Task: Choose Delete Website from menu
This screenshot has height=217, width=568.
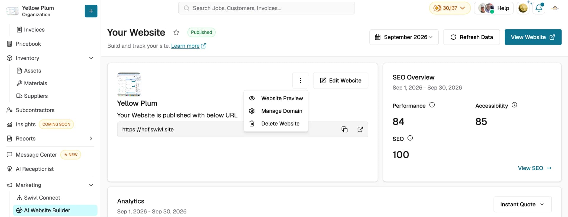Action: (x=276, y=124)
